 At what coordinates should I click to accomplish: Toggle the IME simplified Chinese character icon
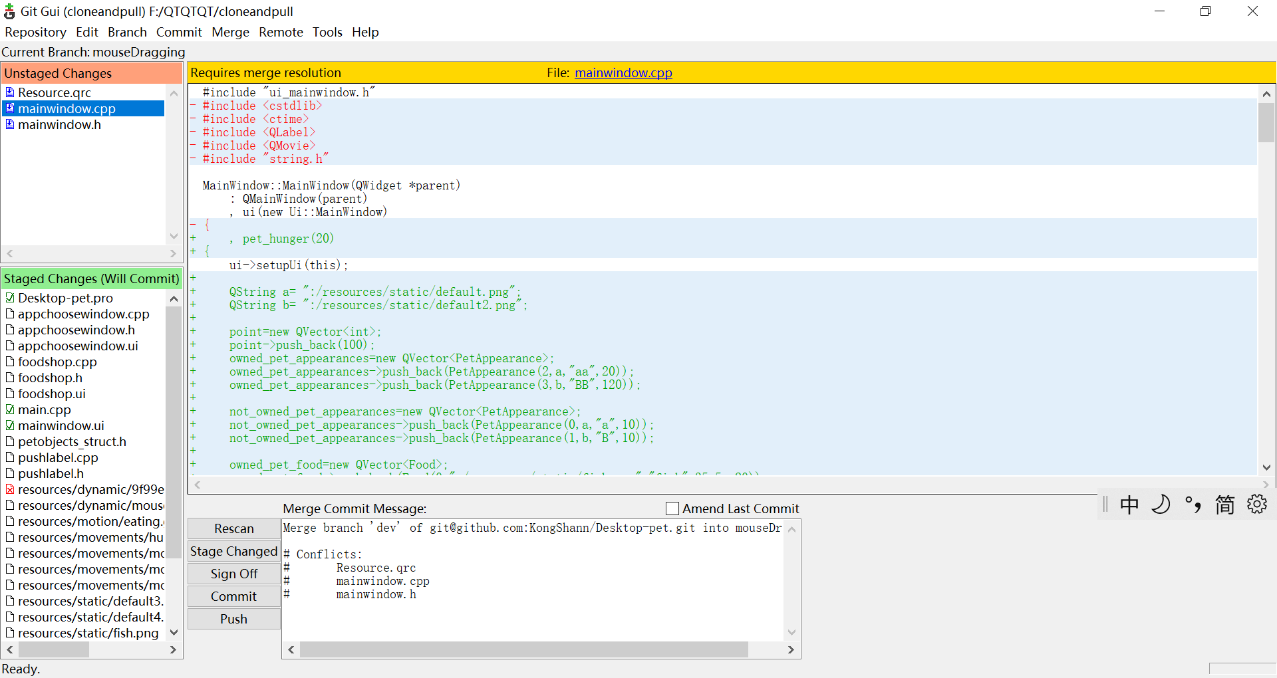click(1224, 505)
